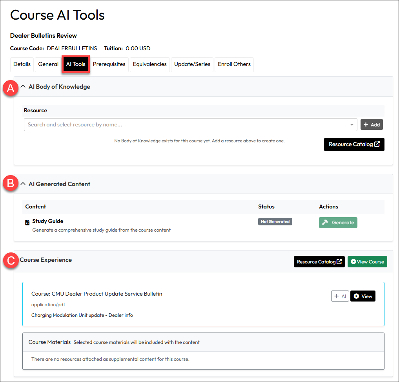399x382 pixels.
Task: Open the General tab
Action: click(x=48, y=64)
